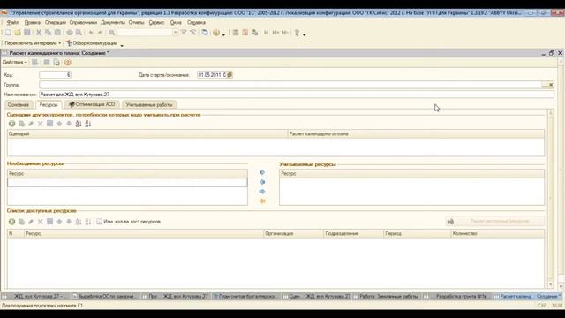
Task: Open toolbar options arrow after Обзор конфигурации
Action: (122, 45)
